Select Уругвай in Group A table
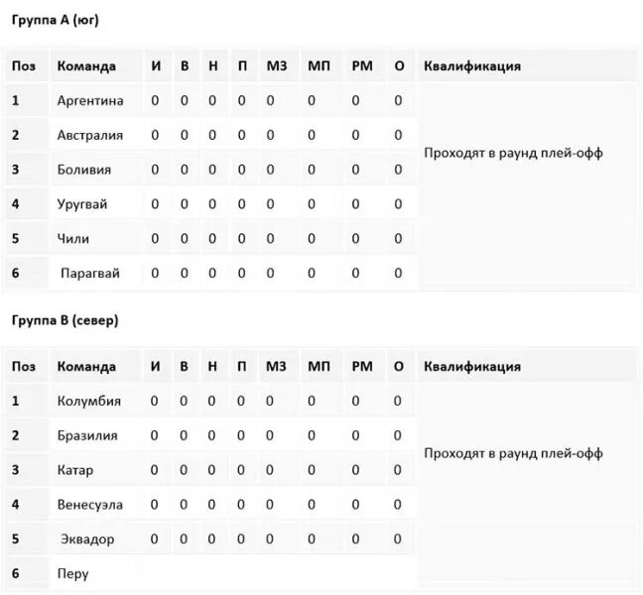The height and width of the screenshot is (595, 643). coord(82,204)
